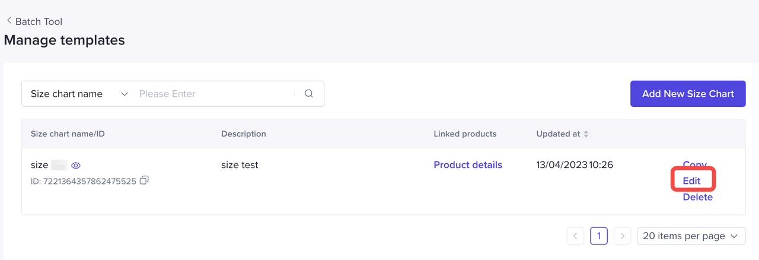
Task: Click the size test description cell
Action: click(x=240, y=165)
